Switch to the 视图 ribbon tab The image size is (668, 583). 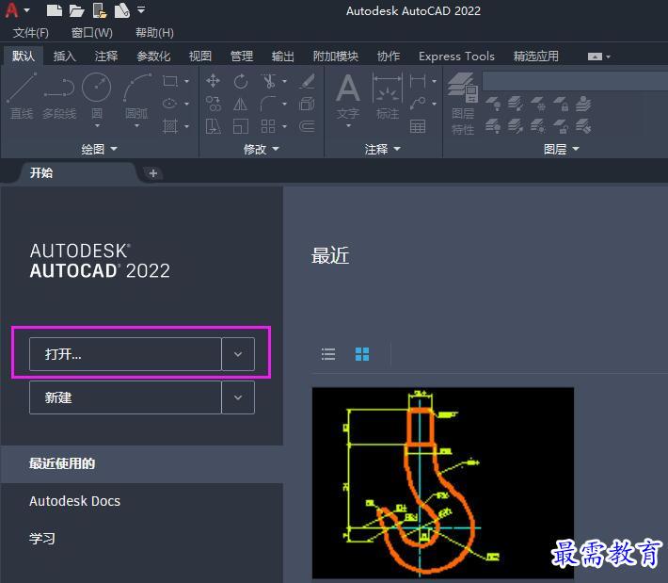199,56
